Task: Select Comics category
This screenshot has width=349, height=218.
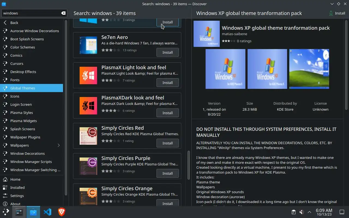Action: [x=32, y=55]
